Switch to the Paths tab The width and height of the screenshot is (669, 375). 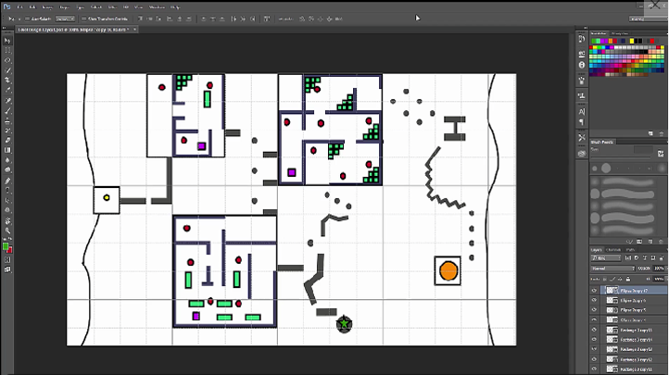point(631,250)
